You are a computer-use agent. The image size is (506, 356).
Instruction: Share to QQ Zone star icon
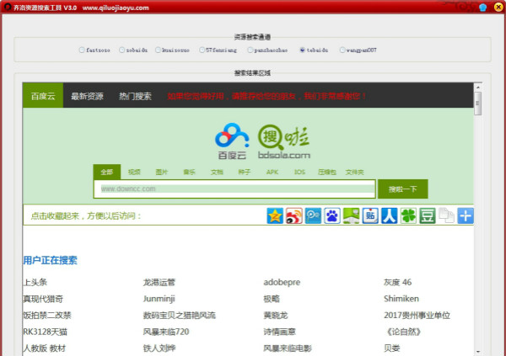coord(275,215)
